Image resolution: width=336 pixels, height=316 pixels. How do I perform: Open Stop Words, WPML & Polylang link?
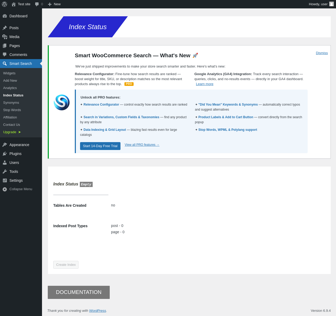pyautogui.click(x=228, y=130)
